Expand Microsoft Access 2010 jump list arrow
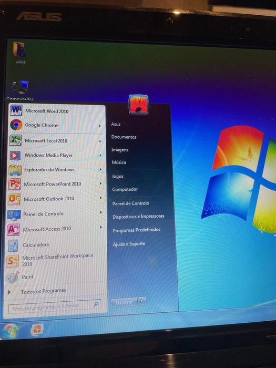 (101, 227)
